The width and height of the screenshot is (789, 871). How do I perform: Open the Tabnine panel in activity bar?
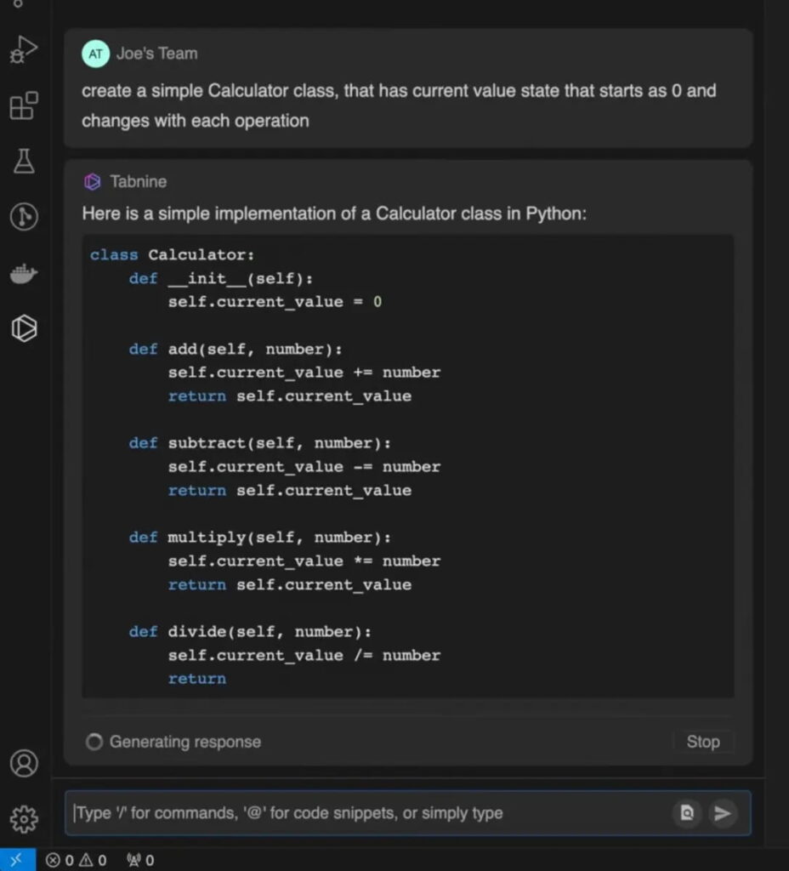[23, 327]
